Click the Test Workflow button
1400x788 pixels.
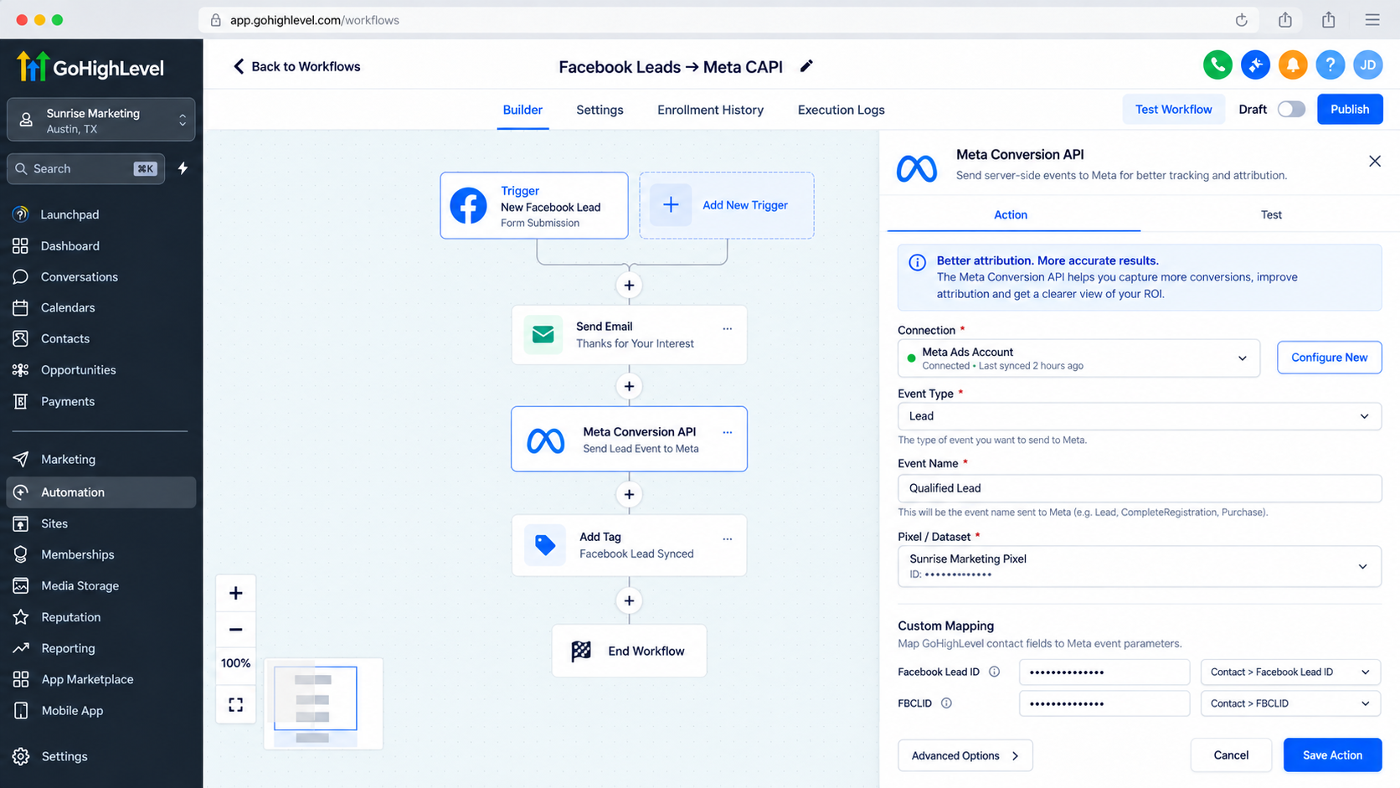pos(1173,110)
